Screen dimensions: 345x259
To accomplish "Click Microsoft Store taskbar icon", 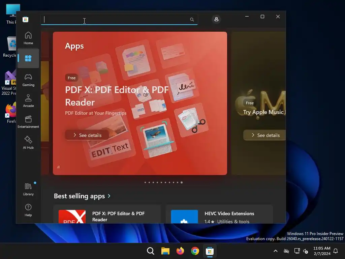I will point(210,251).
